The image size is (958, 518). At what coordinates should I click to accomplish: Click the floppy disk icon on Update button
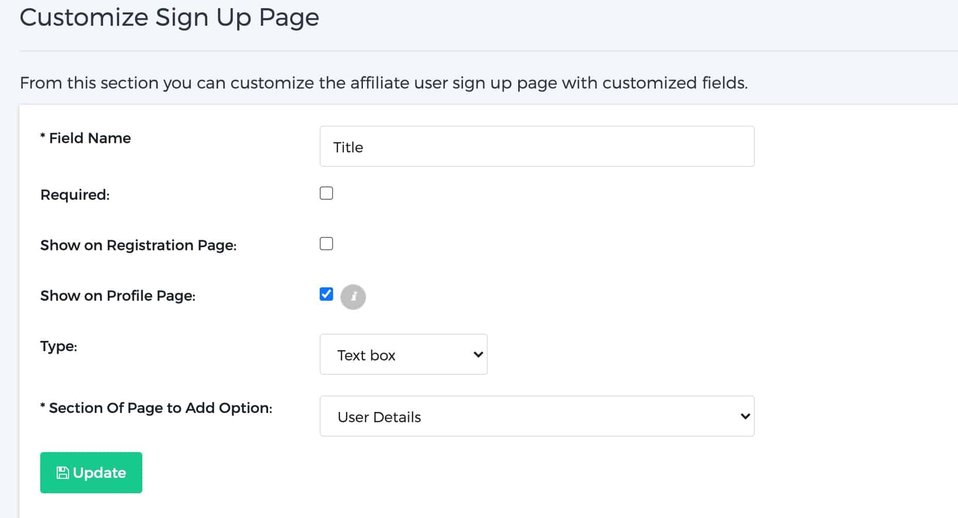click(62, 473)
